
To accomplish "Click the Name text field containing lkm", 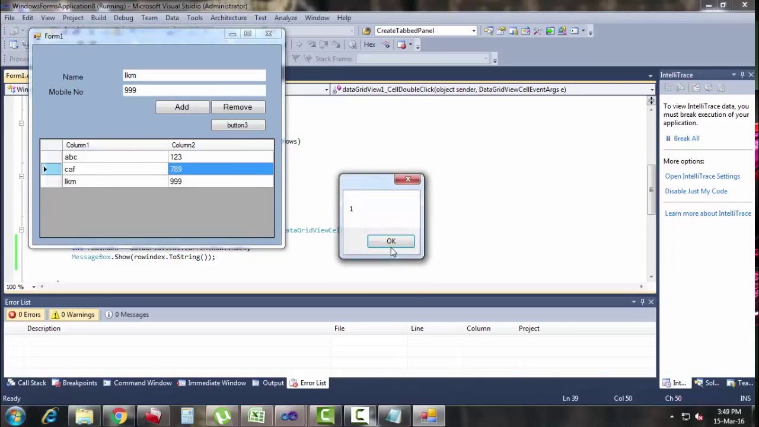I will point(194,75).
